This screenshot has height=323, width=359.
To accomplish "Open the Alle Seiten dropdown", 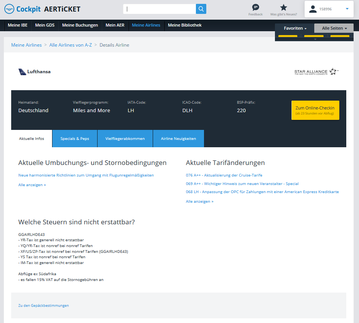I will (x=334, y=28).
